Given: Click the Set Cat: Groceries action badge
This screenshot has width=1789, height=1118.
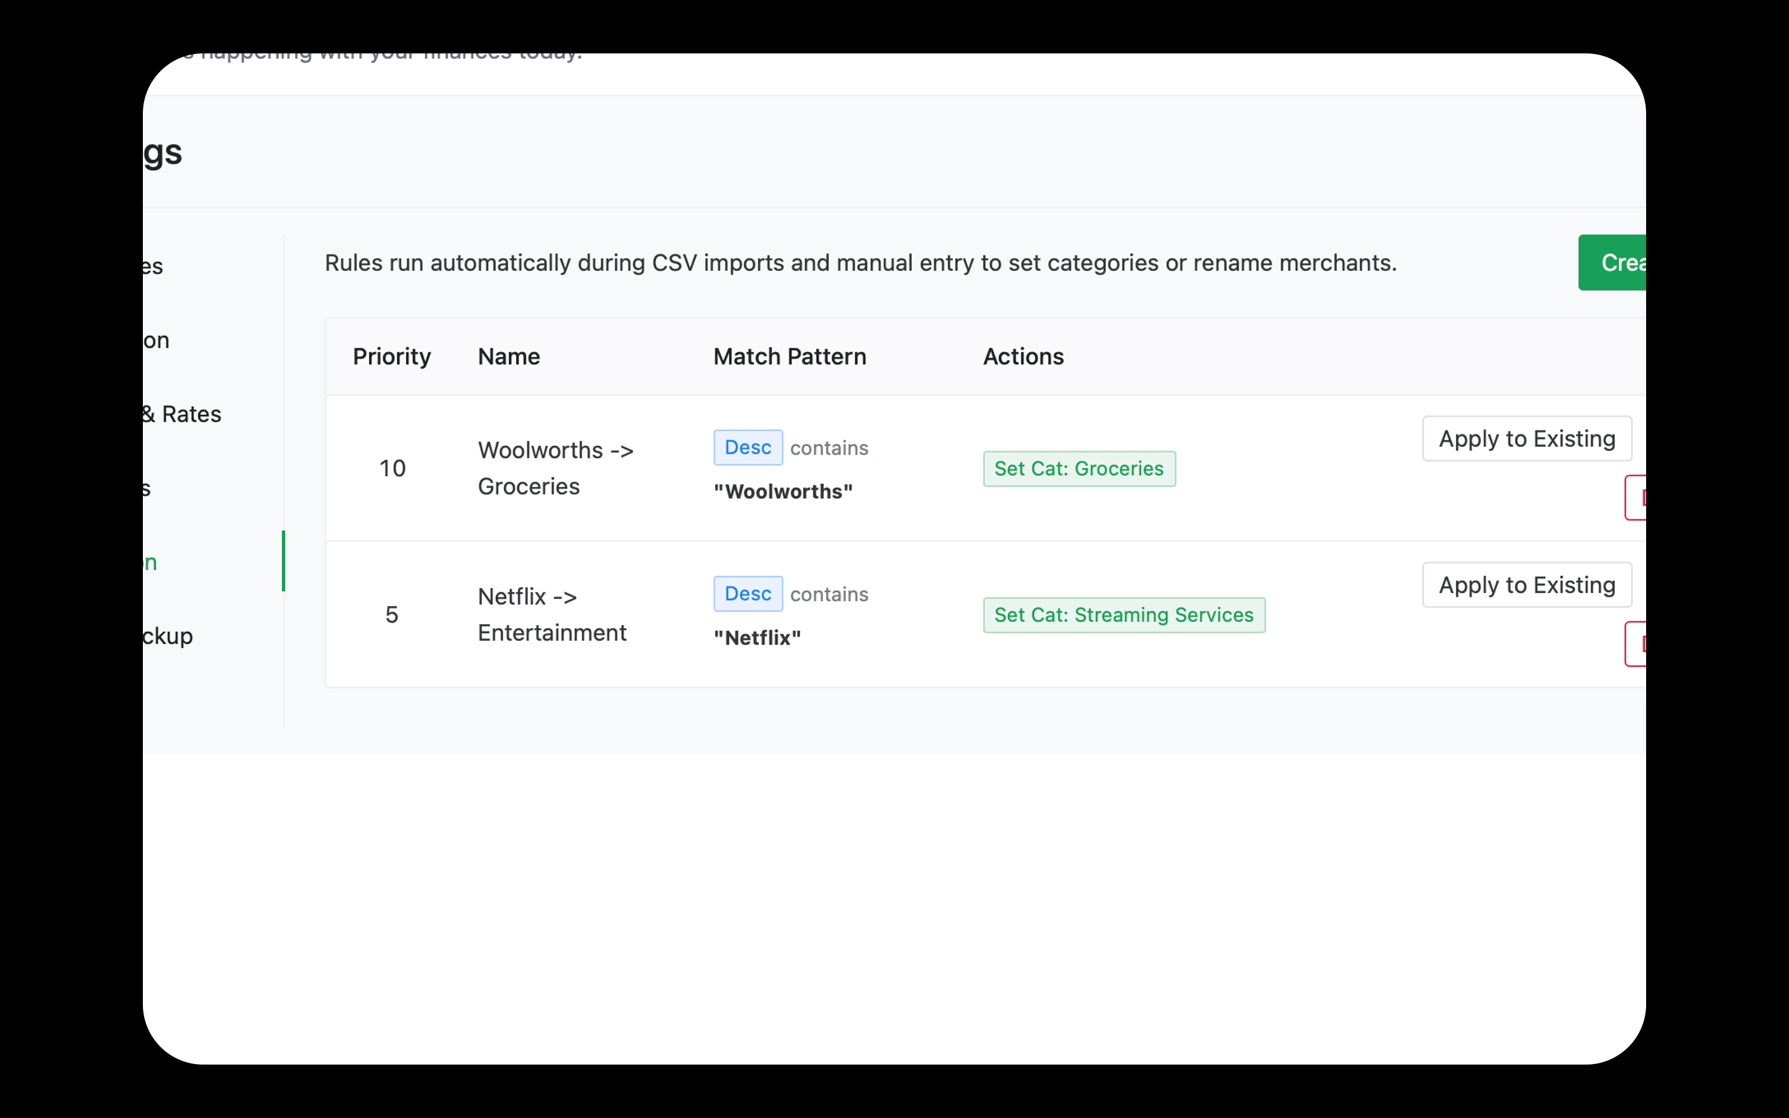Looking at the screenshot, I should pos(1078,468).
